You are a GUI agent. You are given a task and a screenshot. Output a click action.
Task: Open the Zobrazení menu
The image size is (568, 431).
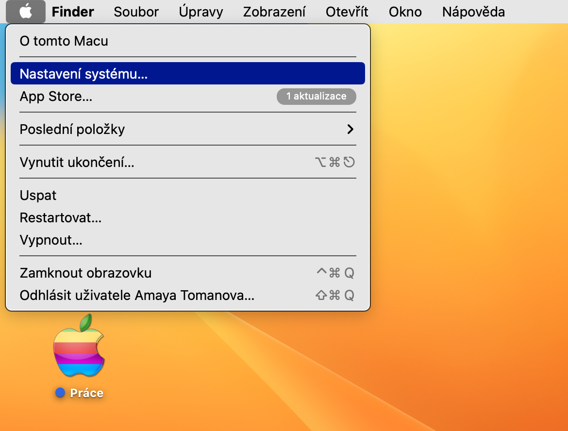[x=274, y=12]
